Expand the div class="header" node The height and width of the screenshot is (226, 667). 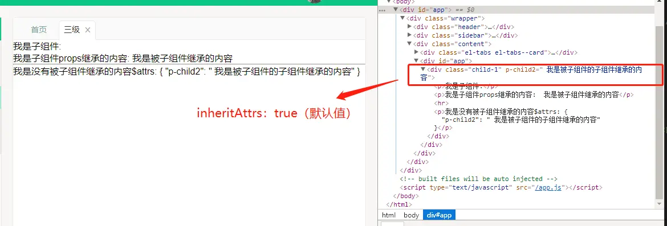[410, 27]
